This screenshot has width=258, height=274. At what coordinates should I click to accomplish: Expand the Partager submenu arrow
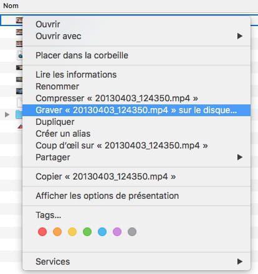(240, 157)
